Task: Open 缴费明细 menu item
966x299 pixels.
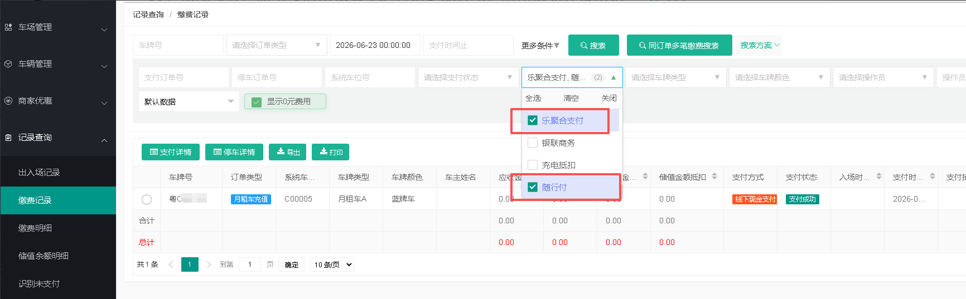Action: coord(58,228)
